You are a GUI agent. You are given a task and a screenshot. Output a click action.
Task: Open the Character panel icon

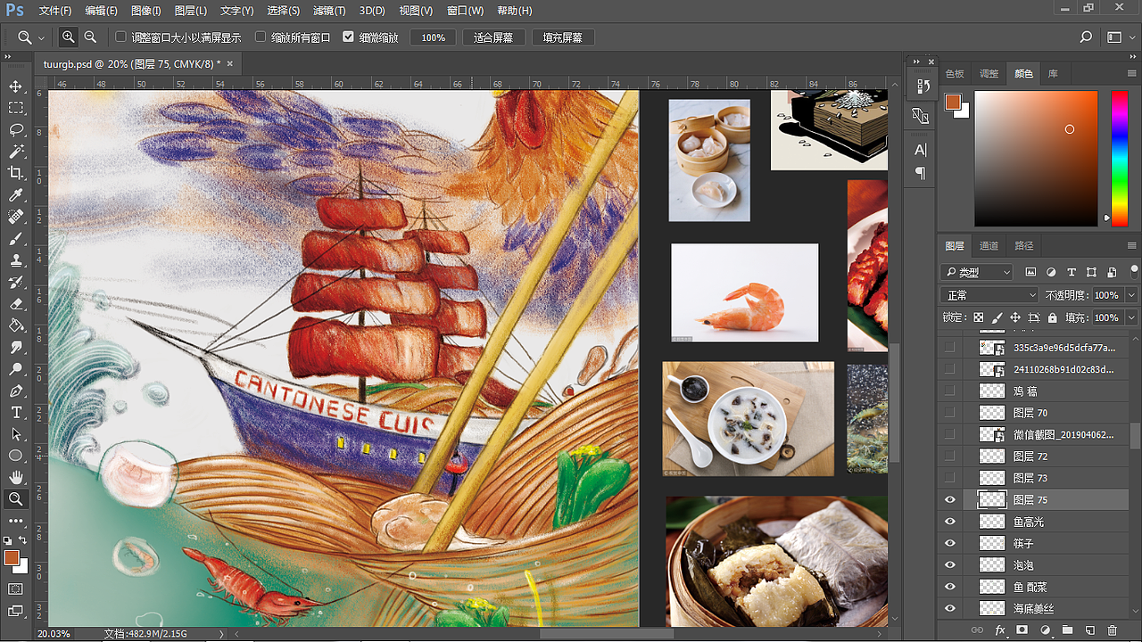921,150
